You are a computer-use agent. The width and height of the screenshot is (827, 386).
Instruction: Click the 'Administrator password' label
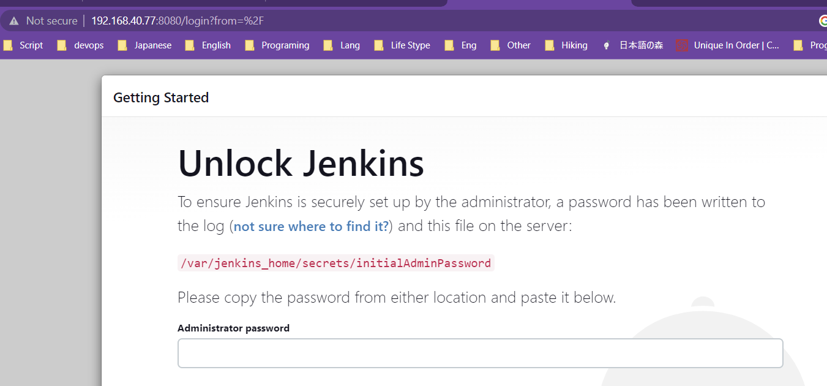tap(233, 328)
